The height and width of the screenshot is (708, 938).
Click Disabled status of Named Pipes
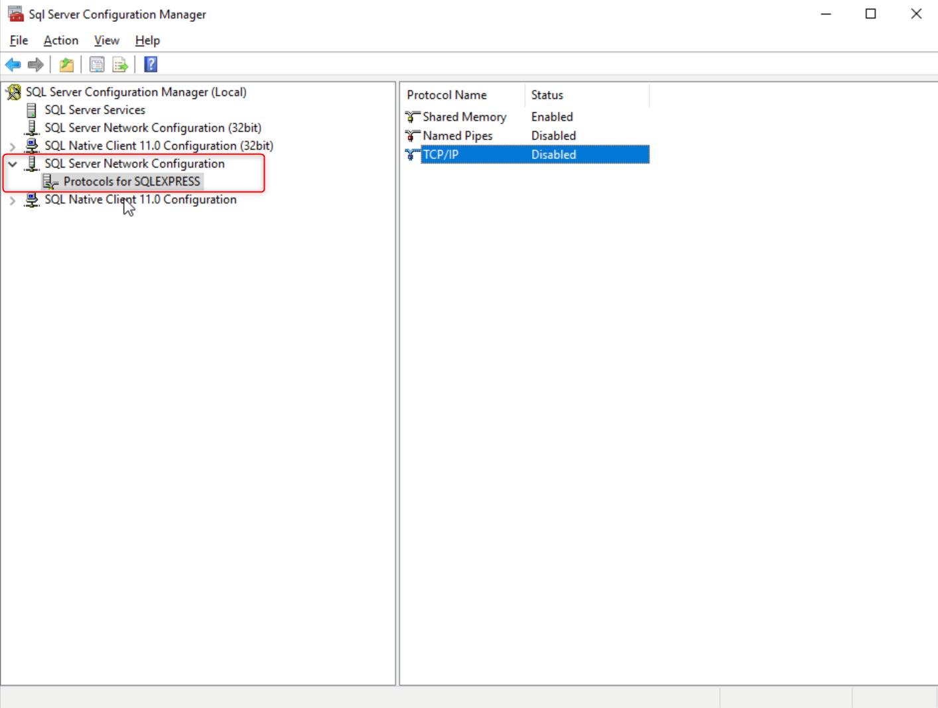(553, 136)
